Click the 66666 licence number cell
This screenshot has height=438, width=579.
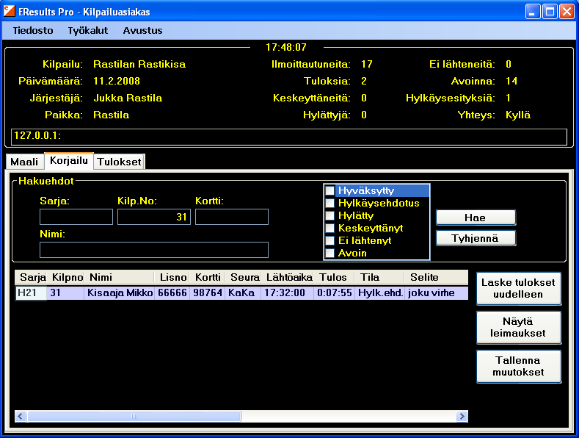click(172, 292)
